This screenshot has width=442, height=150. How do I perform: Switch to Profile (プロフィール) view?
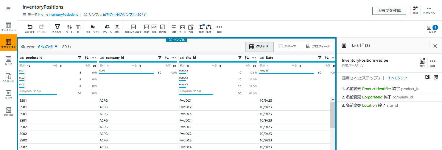pos(318,47)
